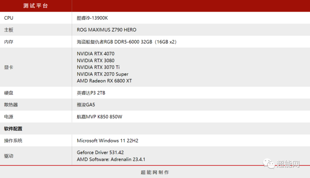
Task: Select the 散热器 row label
Action: coord(11,105)
